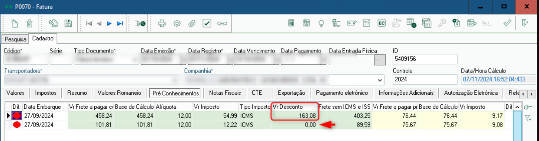Click the add dollar document icon
539x141 pixels.
point(457,23)
